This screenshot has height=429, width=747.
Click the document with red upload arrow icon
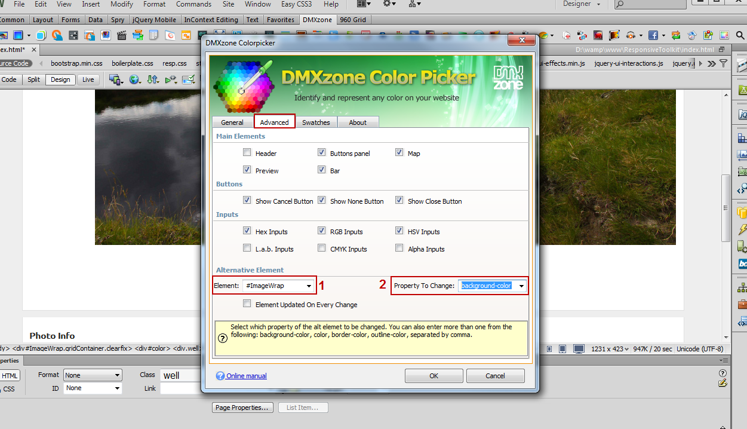(567, 35)
